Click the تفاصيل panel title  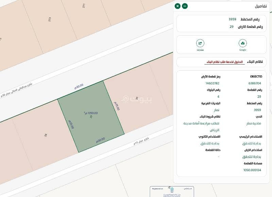[x=261, y=6]
